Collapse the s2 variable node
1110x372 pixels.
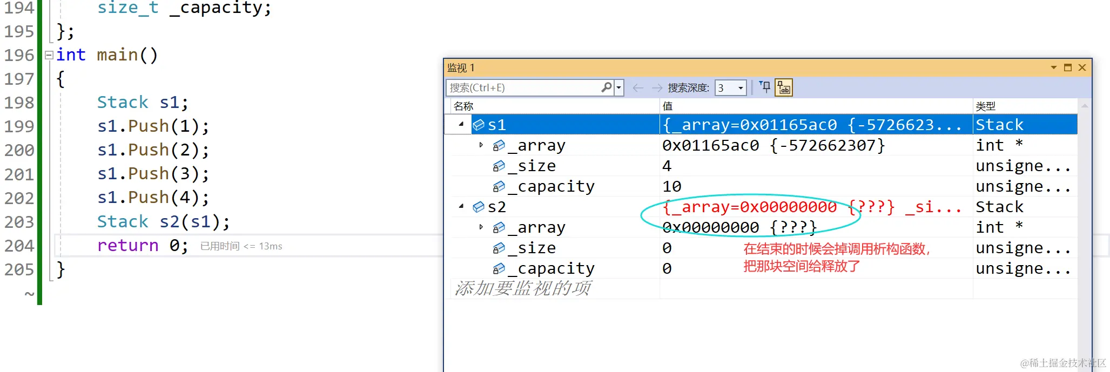(461, 206)
